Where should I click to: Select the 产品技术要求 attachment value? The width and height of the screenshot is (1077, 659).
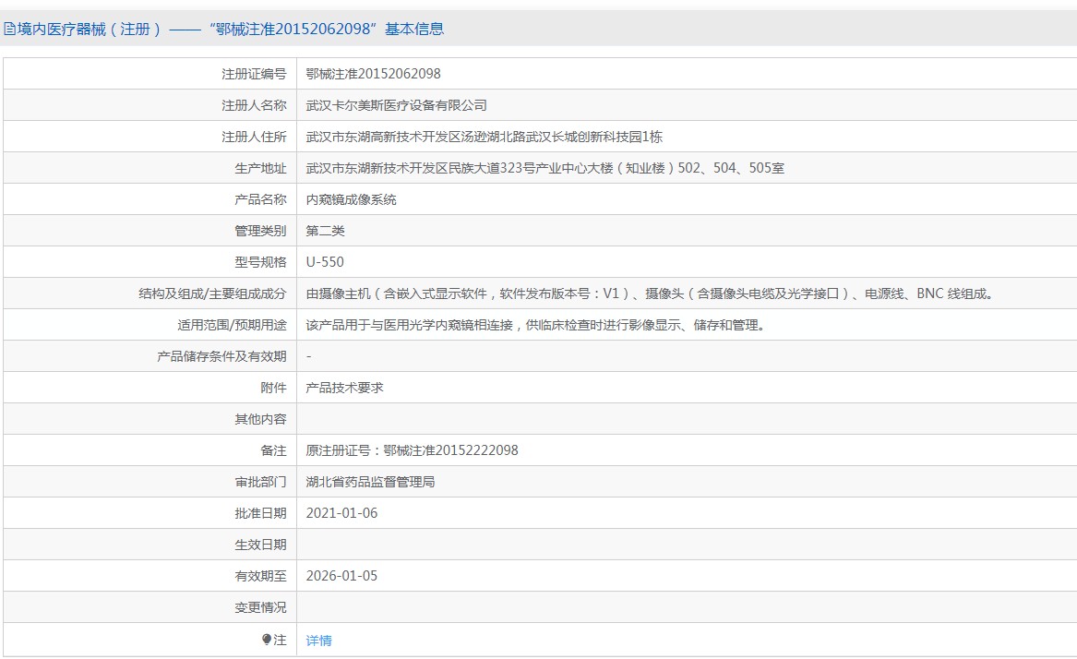pyautogui.click(x=344, y=388)
